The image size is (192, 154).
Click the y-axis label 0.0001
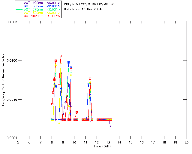12,138
